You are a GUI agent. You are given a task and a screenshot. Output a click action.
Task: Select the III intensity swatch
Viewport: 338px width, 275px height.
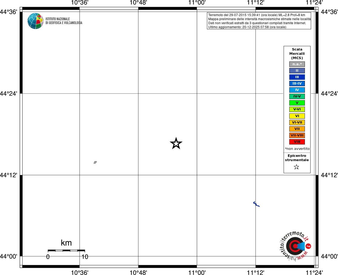[297, 77]
